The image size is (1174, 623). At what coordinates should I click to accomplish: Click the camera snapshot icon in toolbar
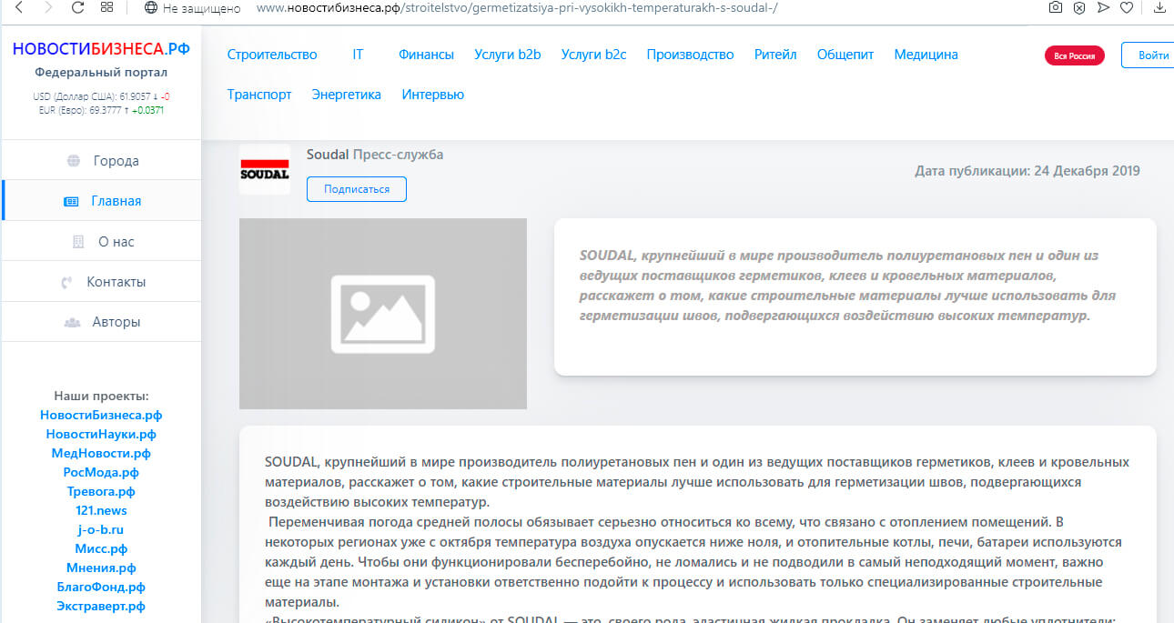(1055, 8)
